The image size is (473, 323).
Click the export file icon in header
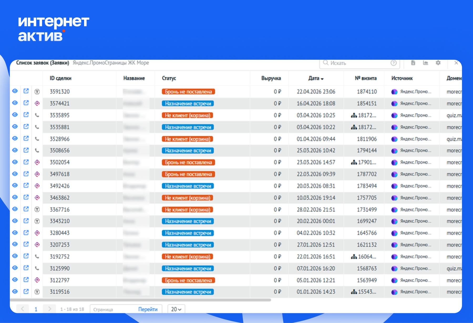tap(413, 63)
